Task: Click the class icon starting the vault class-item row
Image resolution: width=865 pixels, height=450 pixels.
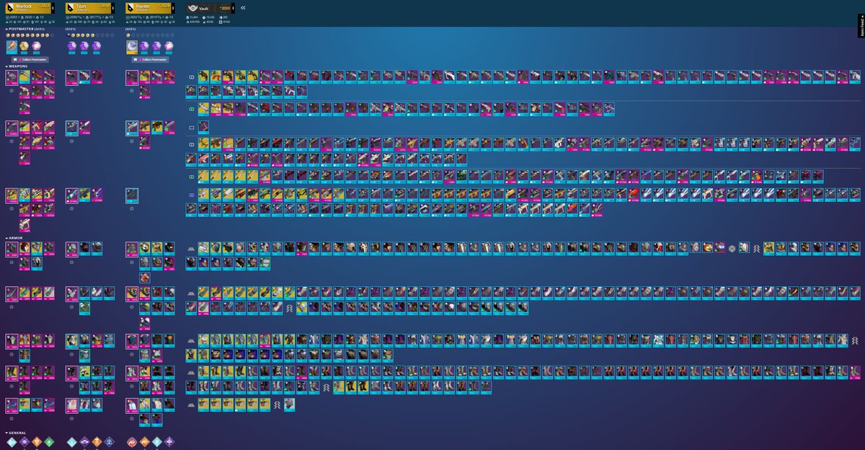Action: click(191, 405)
